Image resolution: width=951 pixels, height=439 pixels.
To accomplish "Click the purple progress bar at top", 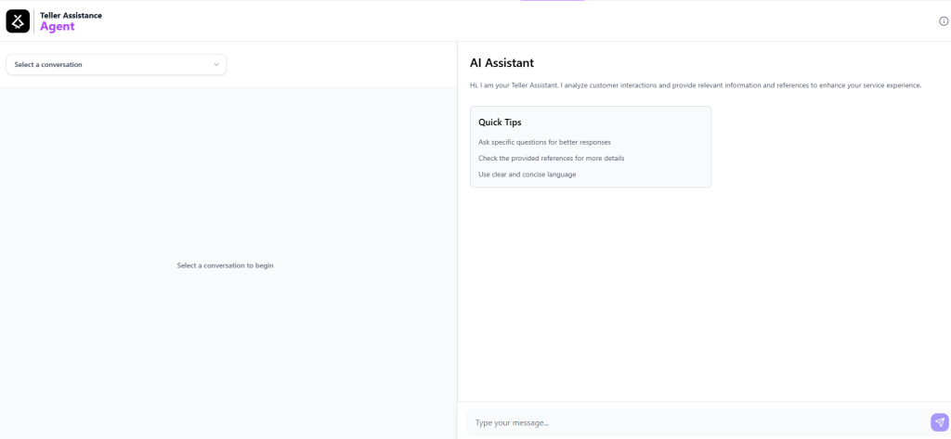I will [552, 1].
